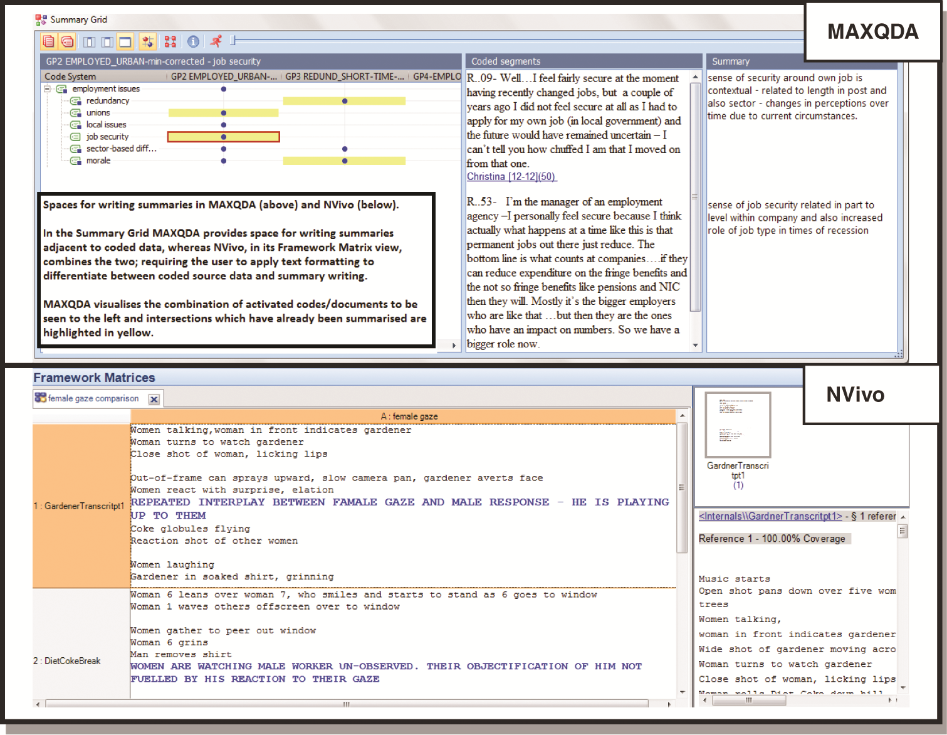The image size is (947, 735).
Task: Select the right-column layout icon
Action: click(107, 42)
